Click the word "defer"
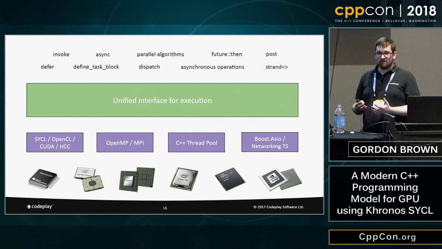Image resolution: width=442 pixels, height=249 pixels. [x=47, y=67]
